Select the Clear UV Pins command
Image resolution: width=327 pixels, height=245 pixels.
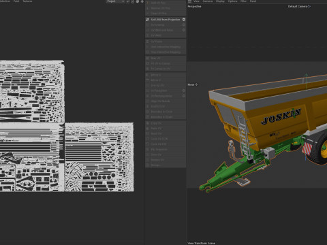pyautogui.click(x=166, y=14)
